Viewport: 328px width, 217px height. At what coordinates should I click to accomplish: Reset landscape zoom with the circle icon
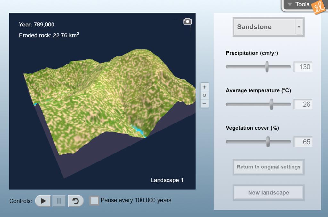(x=204, y=95)
